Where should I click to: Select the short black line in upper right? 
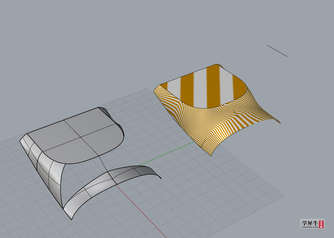pos(277,51)
